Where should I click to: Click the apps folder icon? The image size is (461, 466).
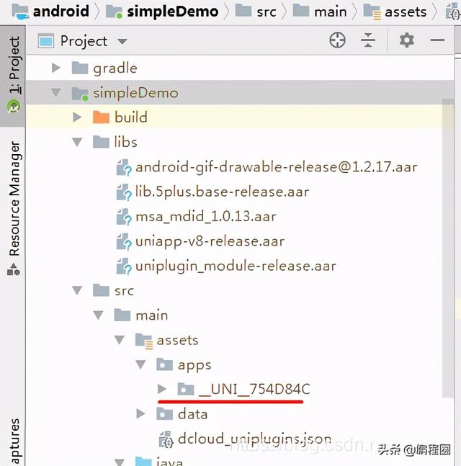pos(165,364)
